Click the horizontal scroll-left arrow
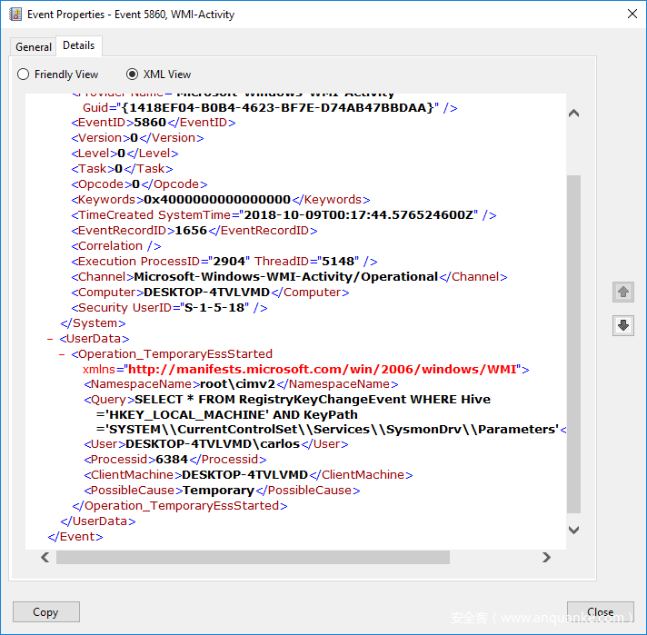 43,557
